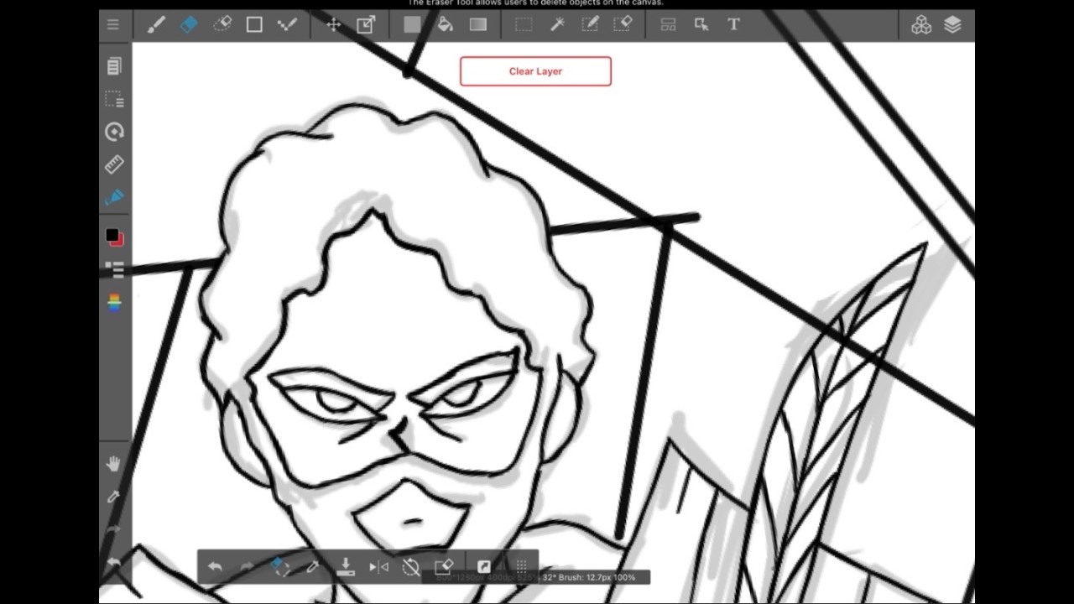Select the Brush tool

pos(156,24)
